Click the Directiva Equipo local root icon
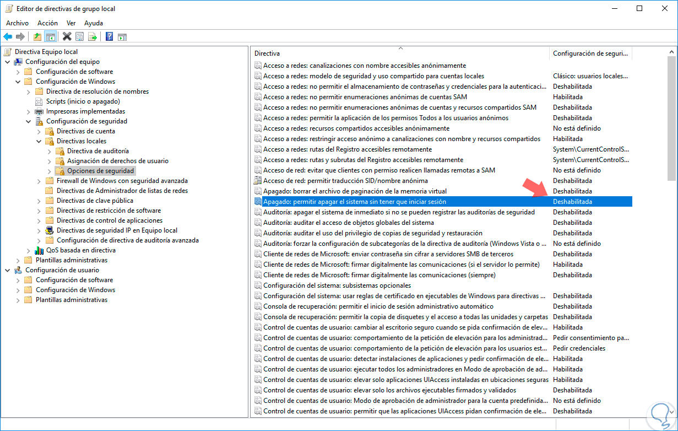The image size is (678, 431). tap(7, 52)
